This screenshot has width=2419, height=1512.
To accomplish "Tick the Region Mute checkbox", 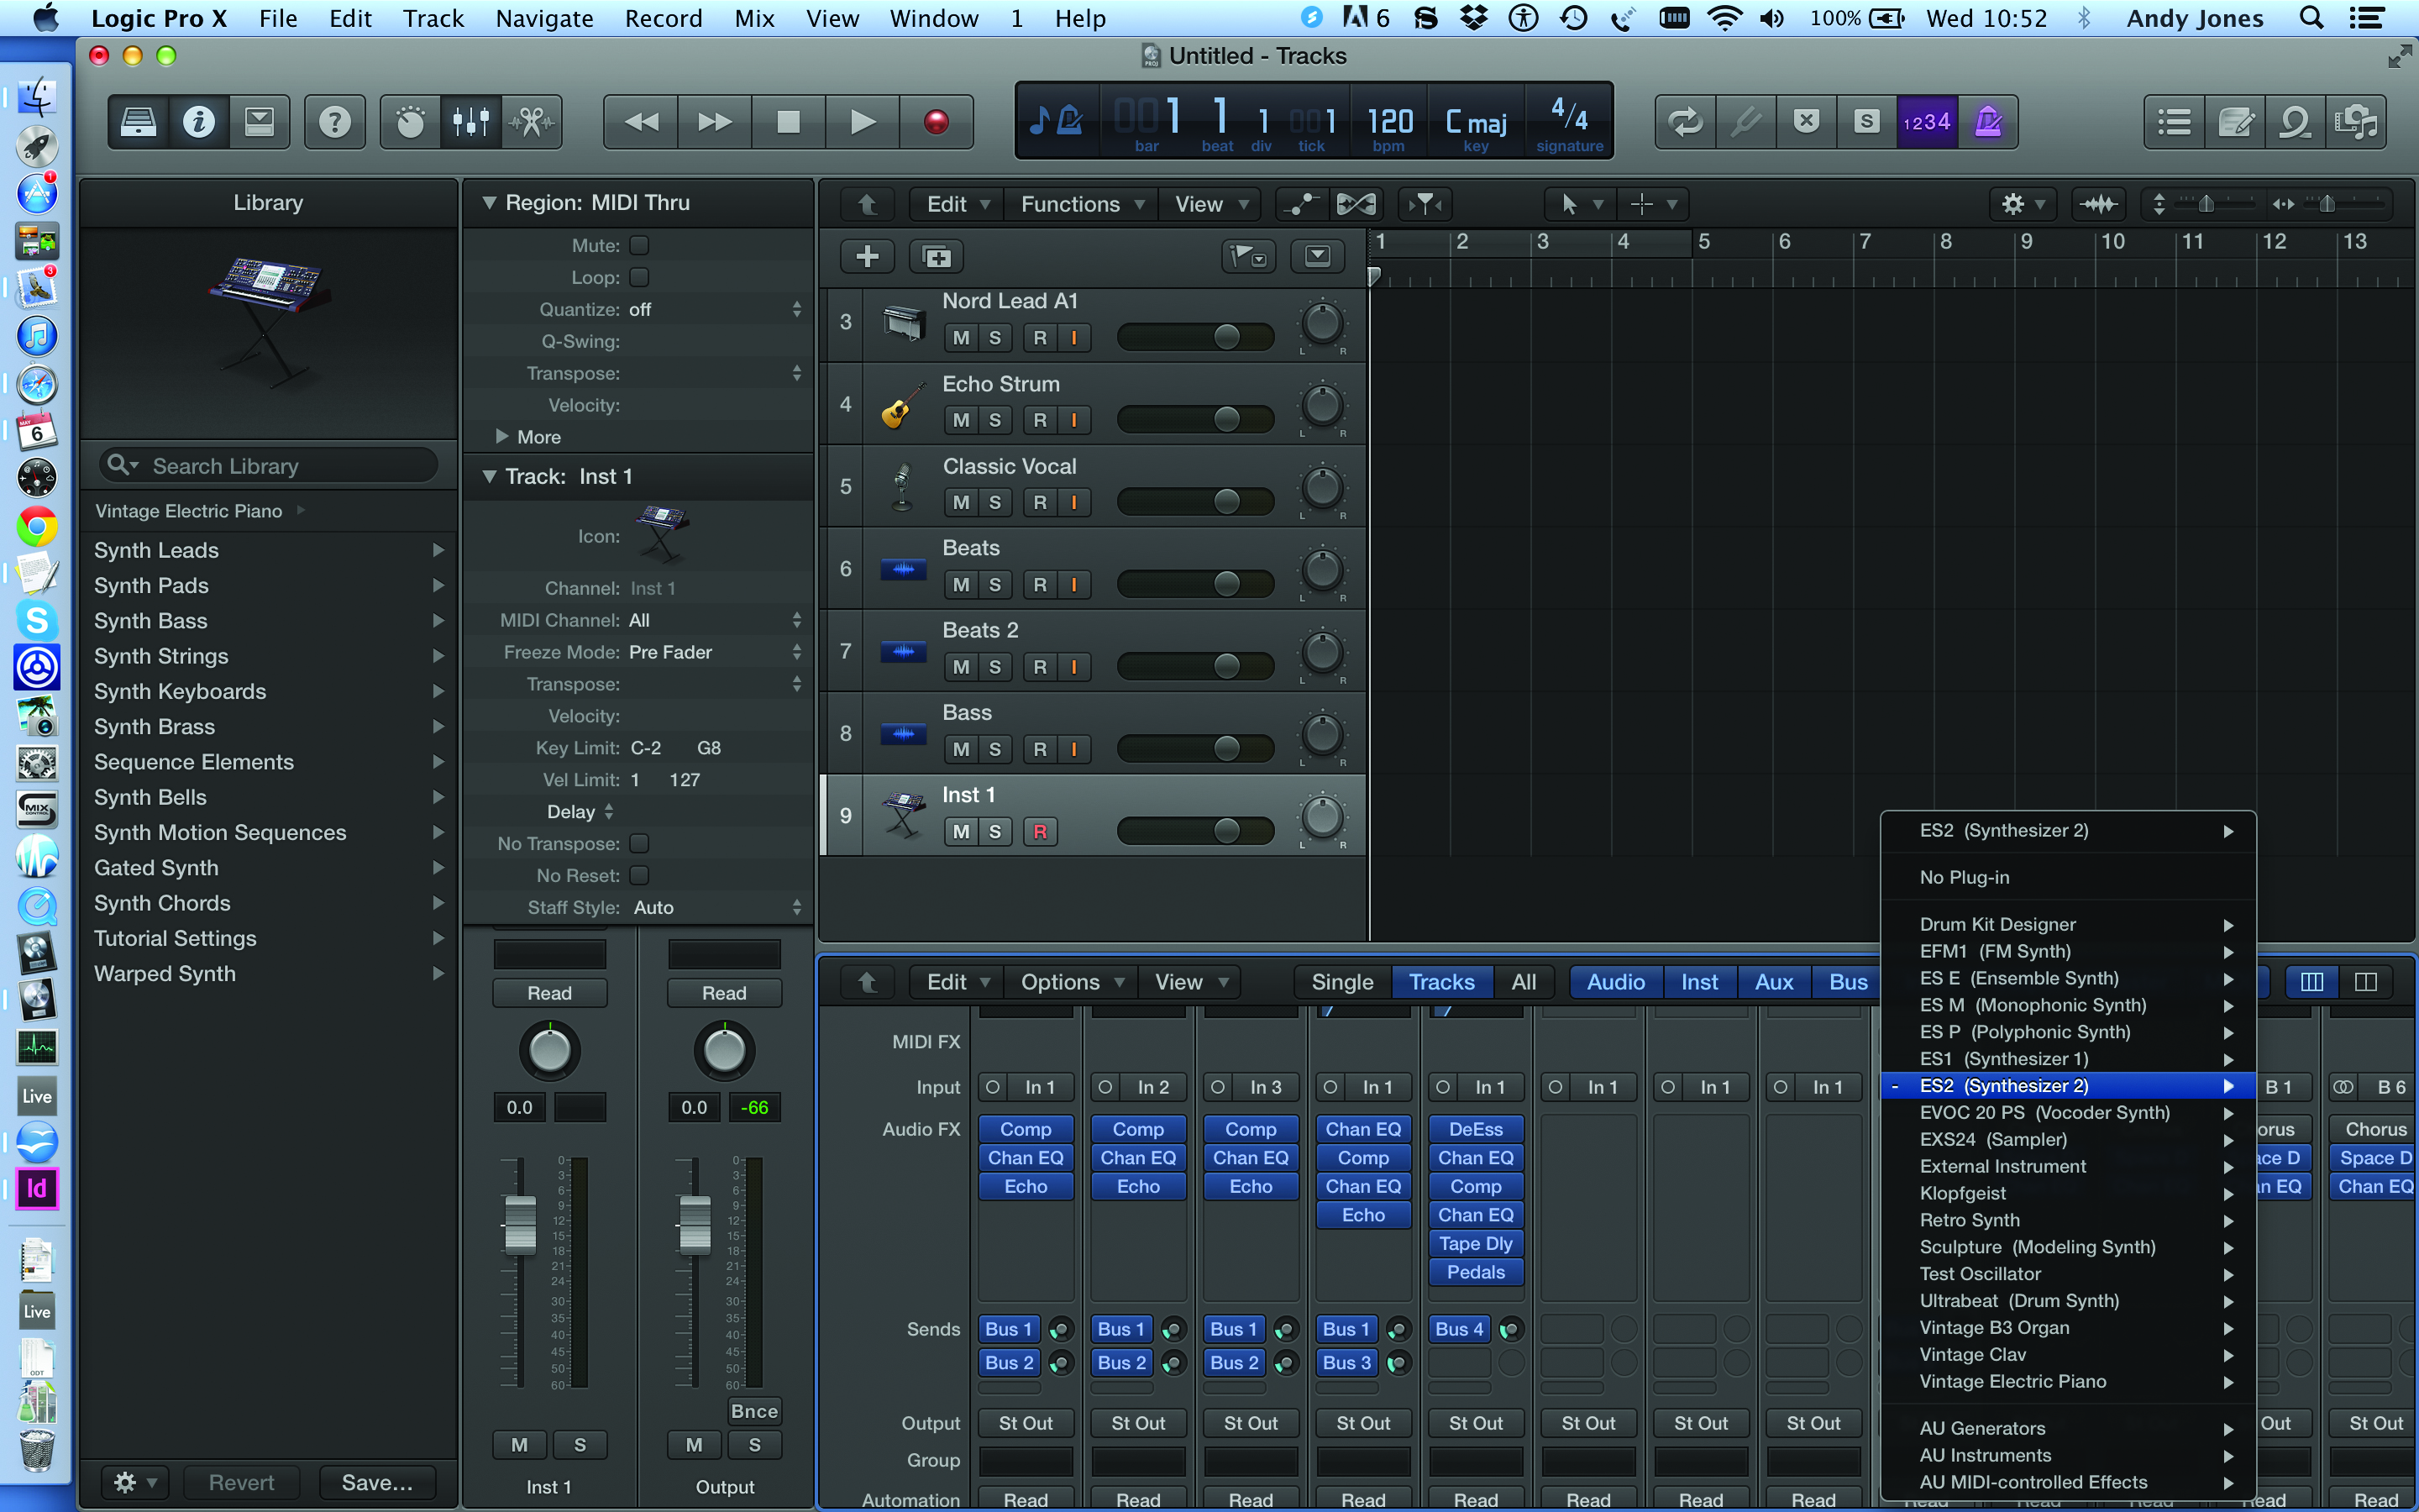I will pyautogui.click(x=640, y=245).
